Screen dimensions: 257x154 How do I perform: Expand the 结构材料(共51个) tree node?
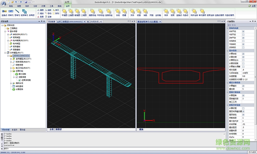8,34
